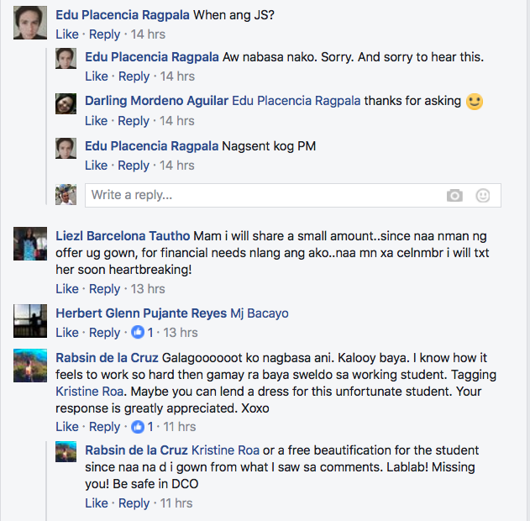The image size is (530, 521).
Task: Open Rabsin de la Cruz's top comment avatar
Action: (x=30, y=366)
